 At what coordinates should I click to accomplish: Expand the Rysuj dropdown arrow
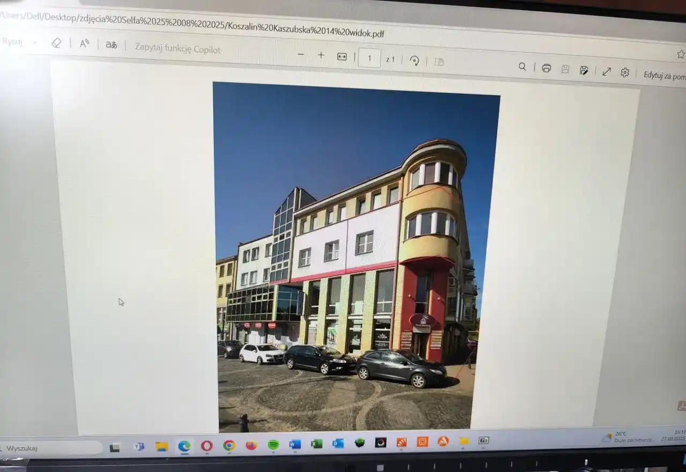click(x=34, y=42)
